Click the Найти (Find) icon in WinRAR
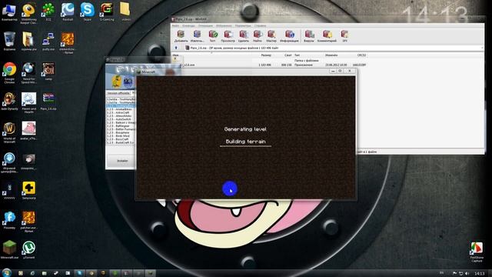The width and height of the screenshot is (492, 277). coord(258,36)
